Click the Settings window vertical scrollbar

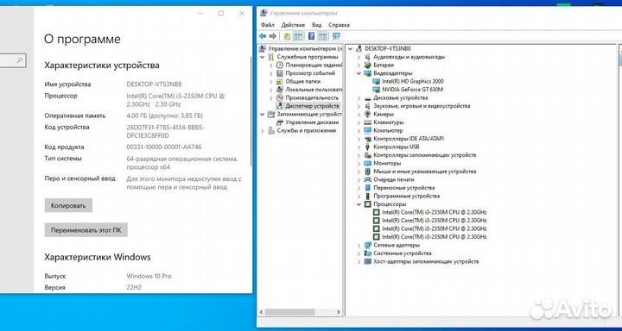tap(251, 112)
